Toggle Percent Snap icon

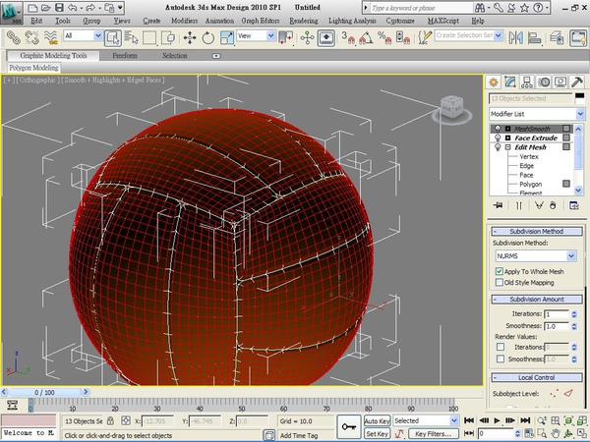coord(384,37)
